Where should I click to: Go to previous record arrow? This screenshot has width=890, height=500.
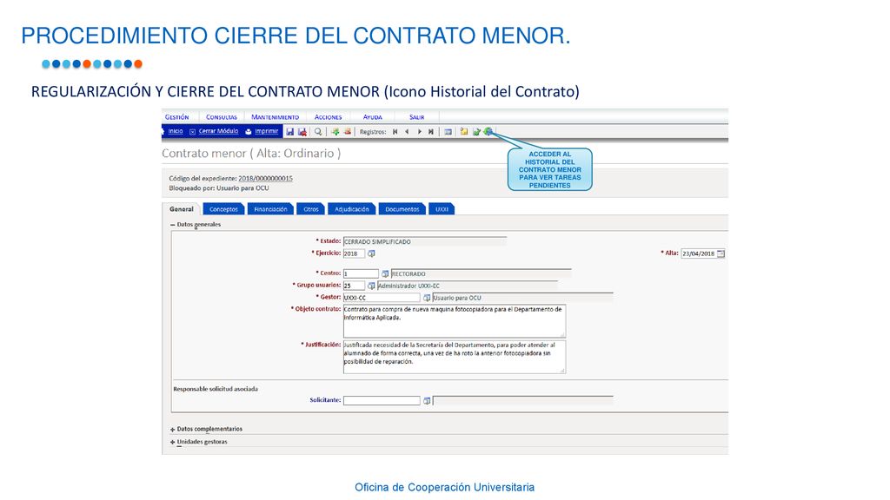coord(407,132)
